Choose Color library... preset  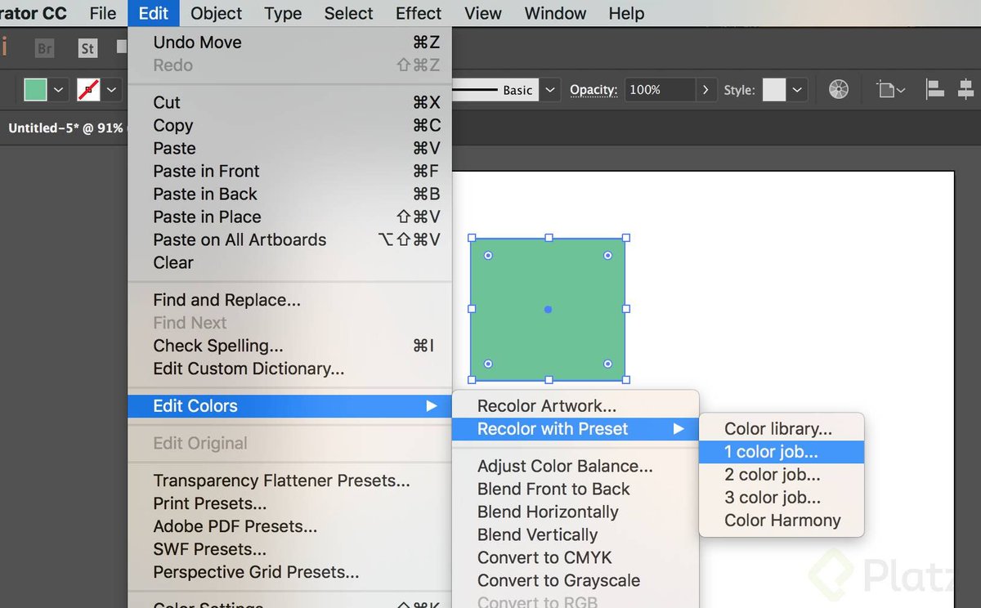782,429
